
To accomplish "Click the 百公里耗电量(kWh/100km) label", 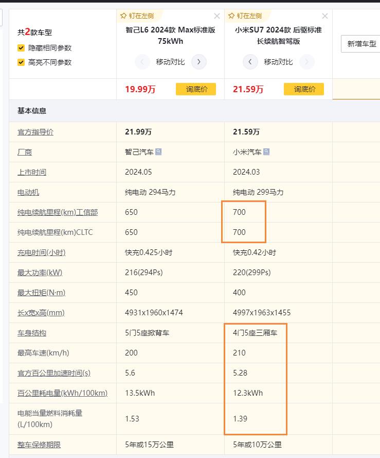I will click(x=62, y=393).
